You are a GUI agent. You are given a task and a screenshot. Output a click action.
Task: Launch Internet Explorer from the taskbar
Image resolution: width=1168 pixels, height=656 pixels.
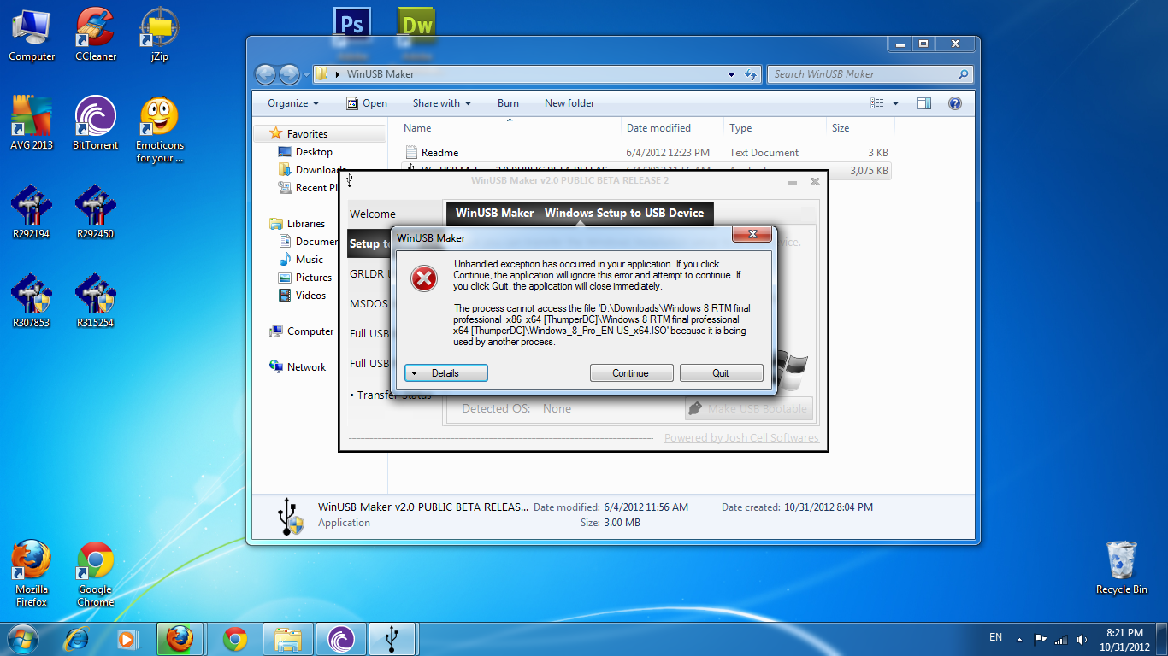point(77,638)
